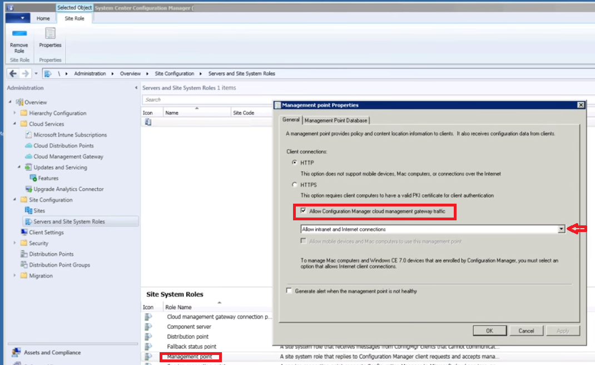Go forward with the navigation arrow

pos(25,73)
